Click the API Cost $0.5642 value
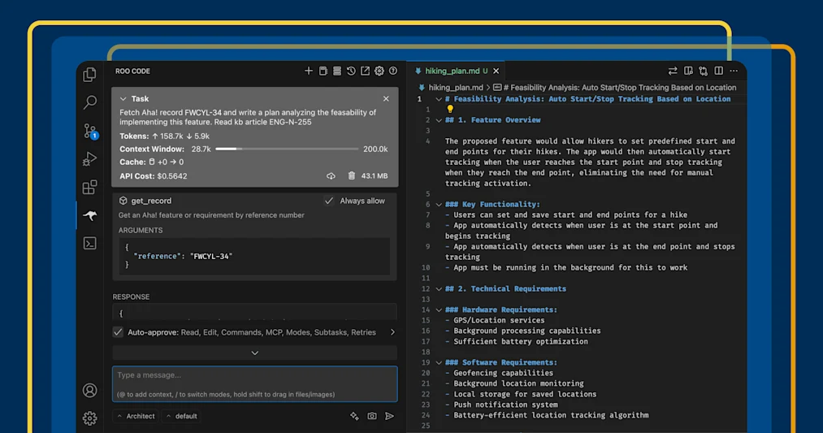Viewport: 823px width, 433px height. pyautogui.click(x=171, y=175)
